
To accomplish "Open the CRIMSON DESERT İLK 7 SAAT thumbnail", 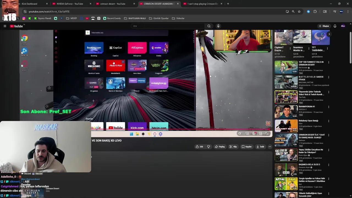I will [286, 140].
